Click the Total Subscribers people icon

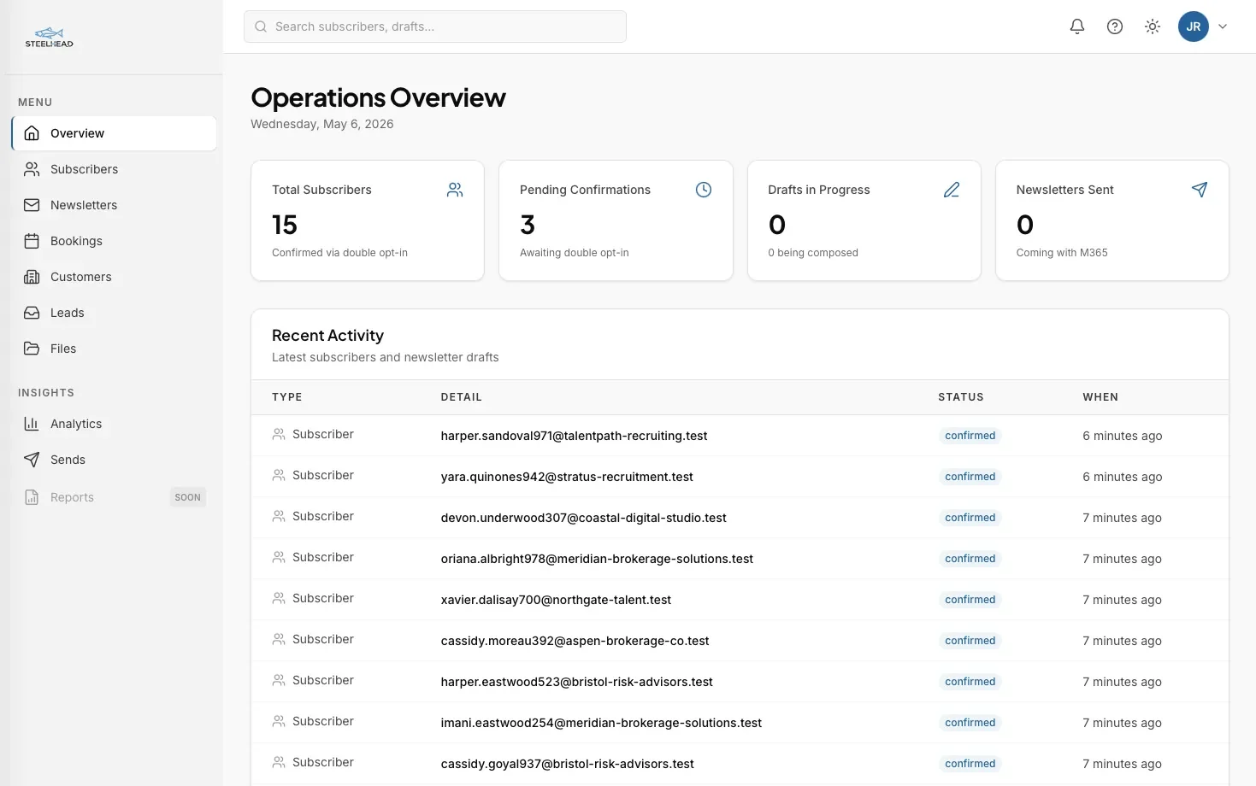pyautogui.click(x=455, y=190)
